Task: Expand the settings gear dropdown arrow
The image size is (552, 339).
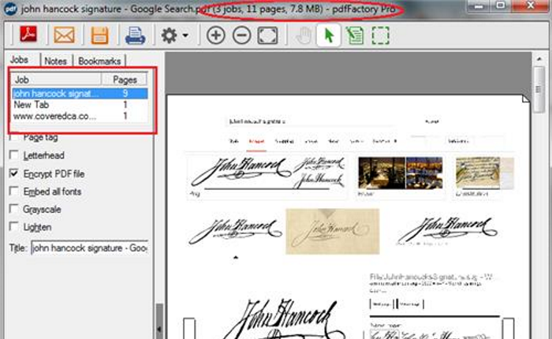Action: [x=185, y=35]
